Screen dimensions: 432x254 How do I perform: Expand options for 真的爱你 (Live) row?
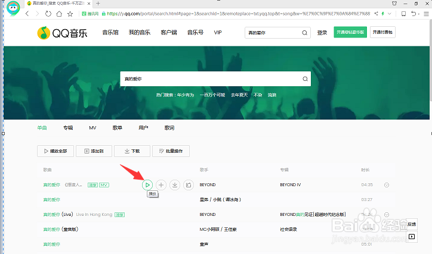pyautogui.click(x=387, y=215)
